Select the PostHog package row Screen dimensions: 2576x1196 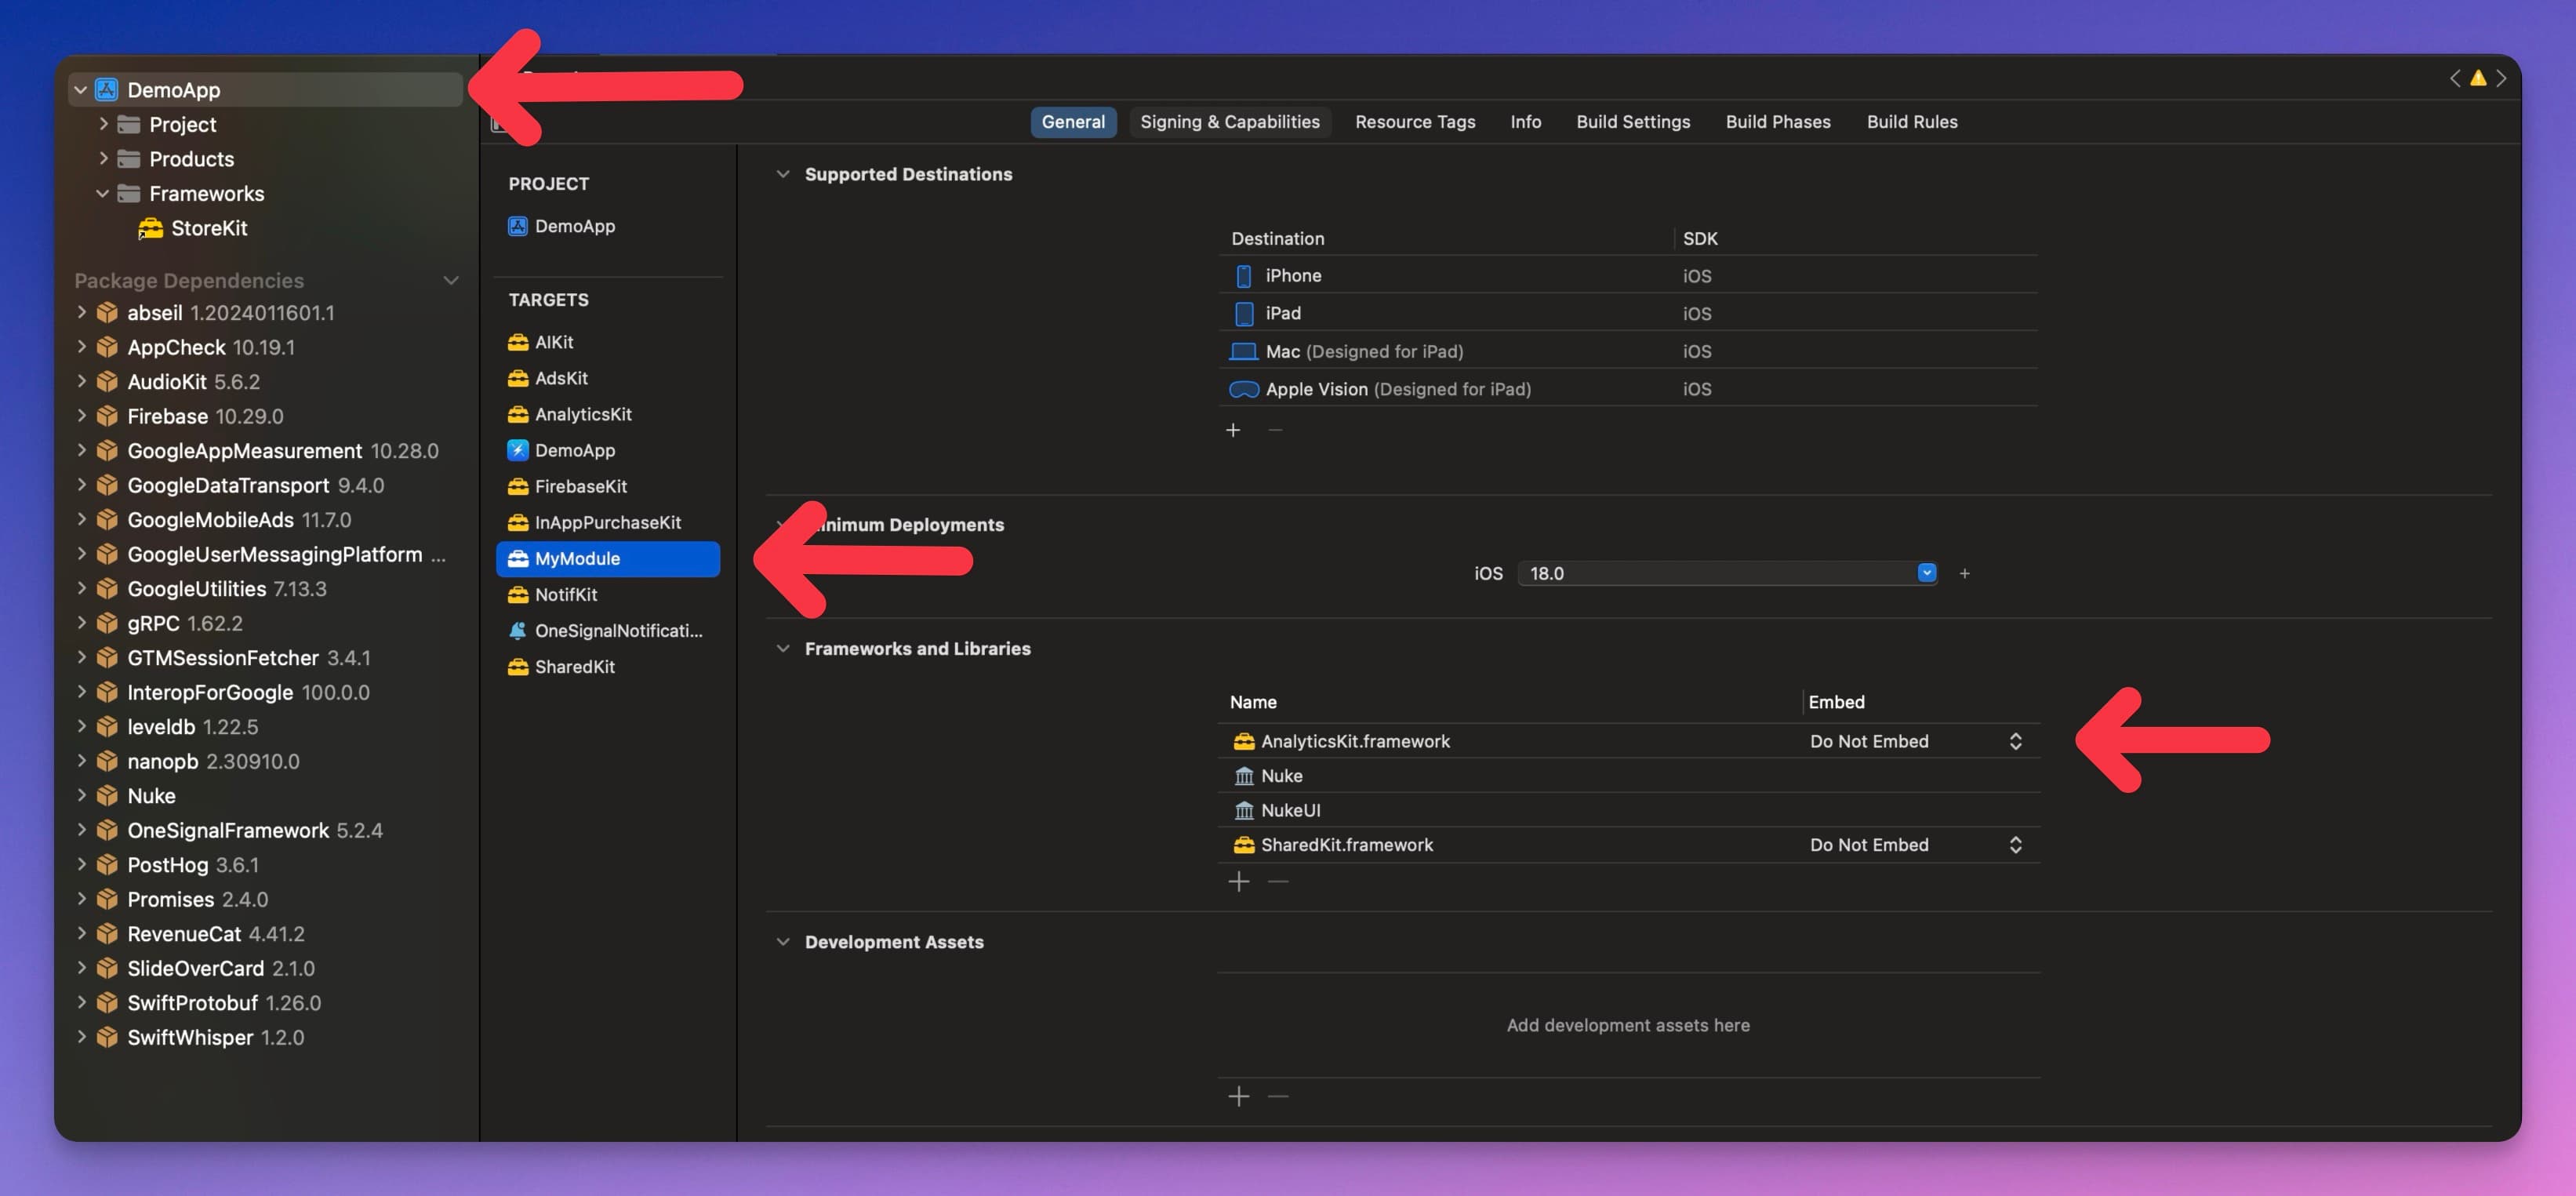tap(265, 865)
